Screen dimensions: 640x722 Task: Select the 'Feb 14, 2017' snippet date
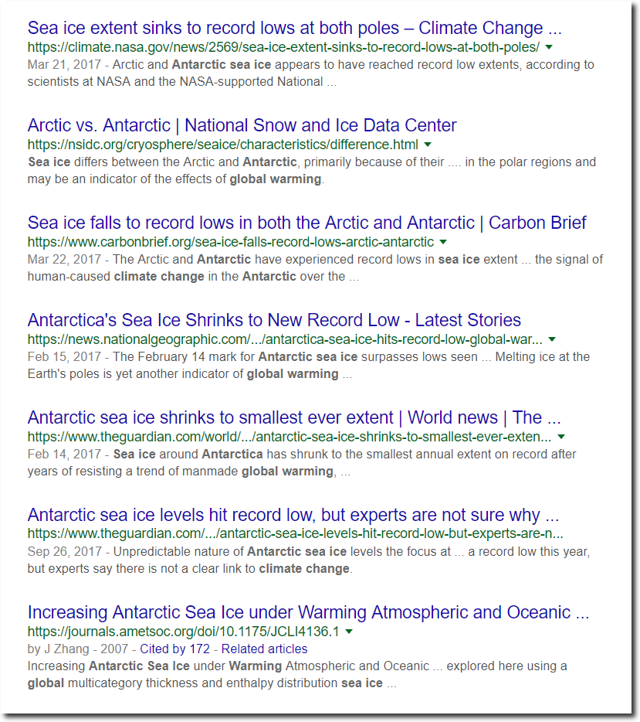pos(64,454)
